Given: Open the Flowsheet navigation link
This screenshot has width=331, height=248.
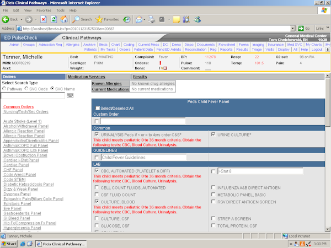Looking at the screenshot, I should click(x=227, y=45).
